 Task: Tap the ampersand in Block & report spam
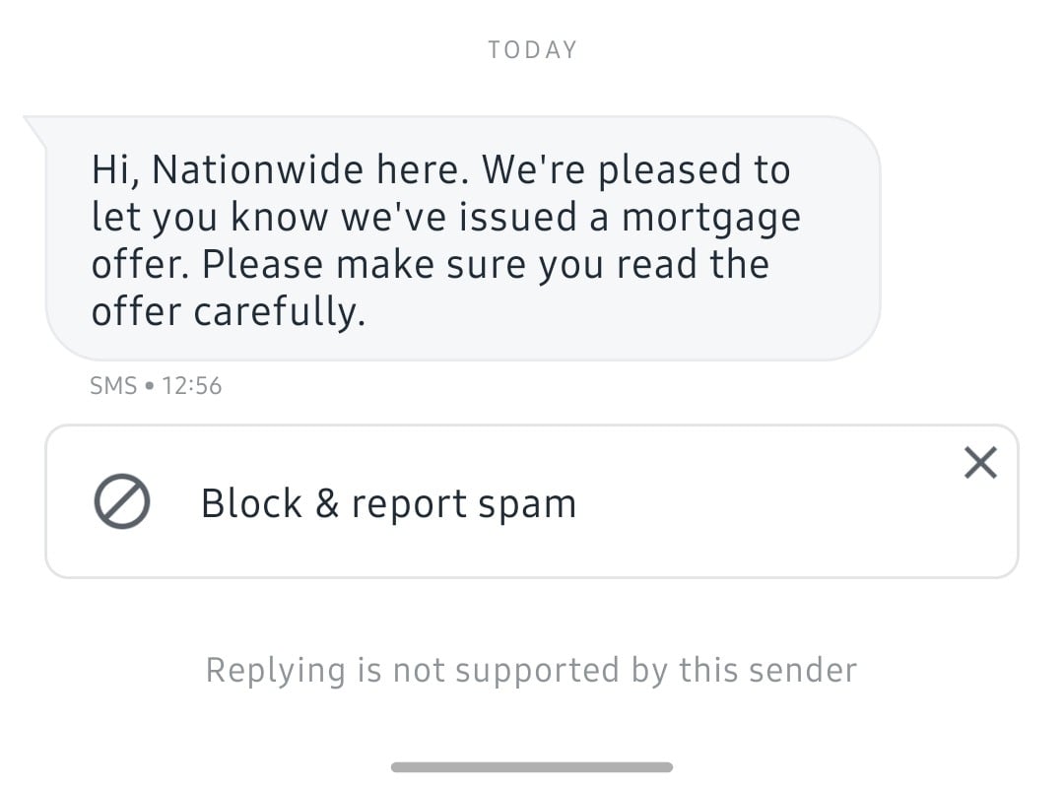327,503
